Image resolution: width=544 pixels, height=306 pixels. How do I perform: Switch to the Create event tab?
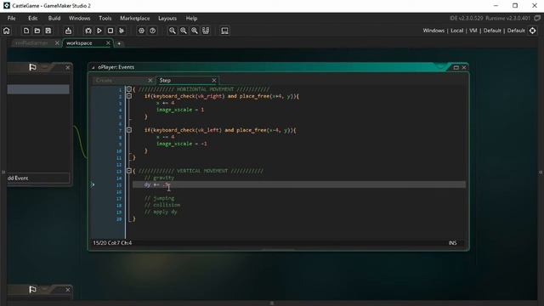coord(104,81)
